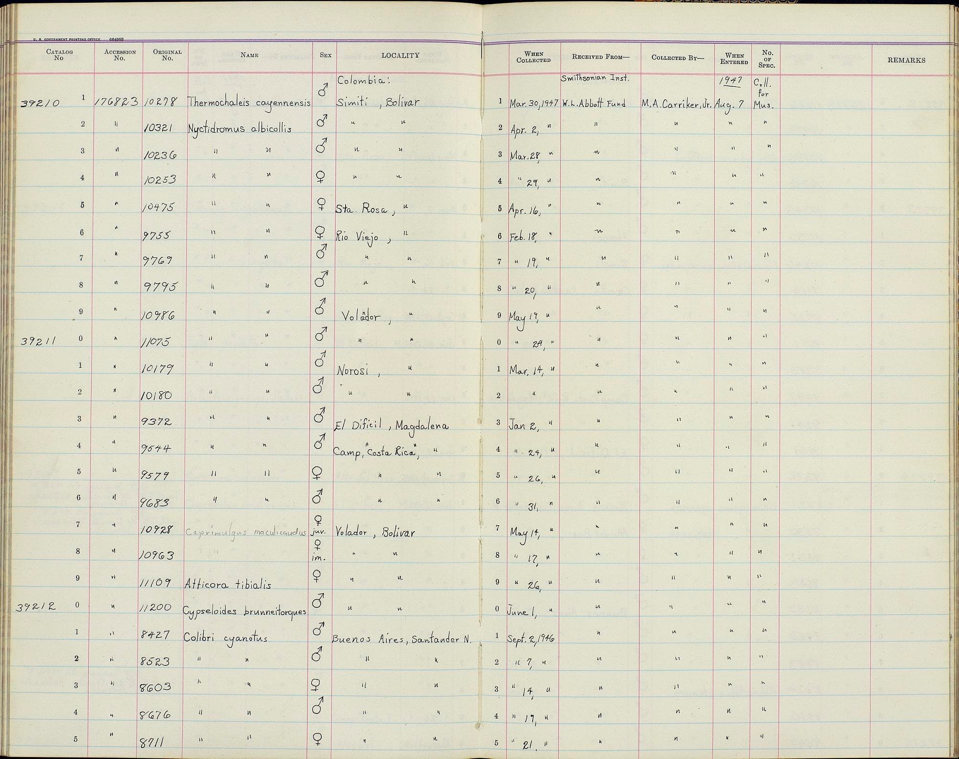
Task: Select the name "Atticora tibialis"
Action: point(228,584)
